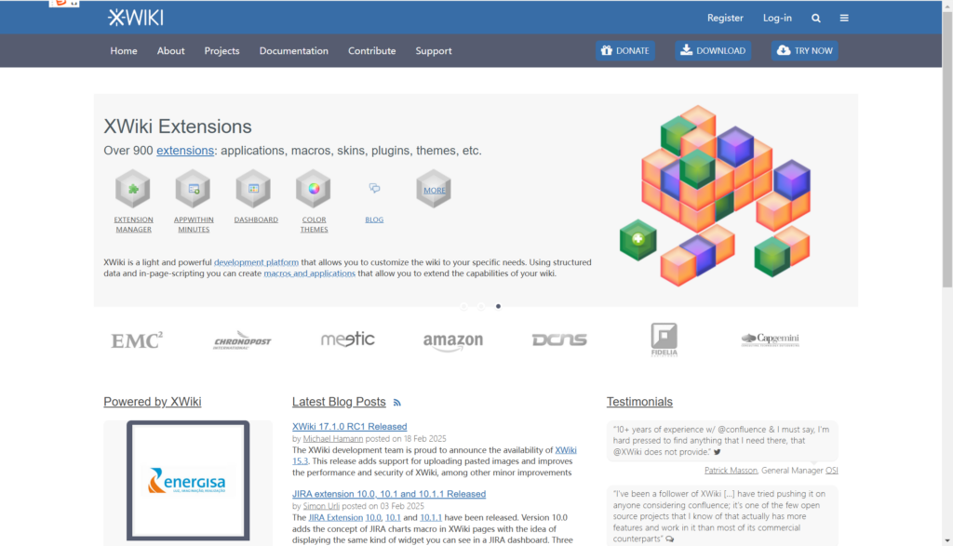Click the Energisa logo thumbnail
The width and height of the screenshot is (953, 546).
(187, 483)
